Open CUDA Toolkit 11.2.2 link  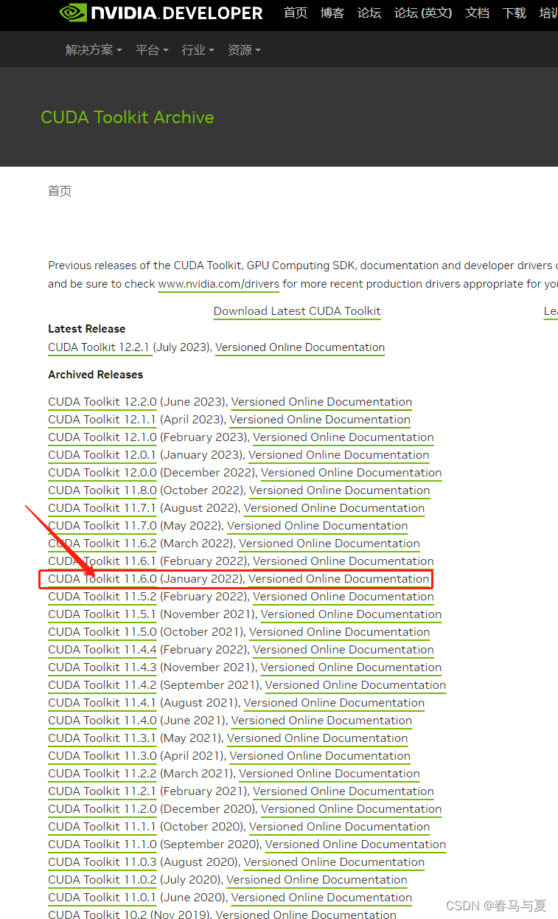(102, 774)
